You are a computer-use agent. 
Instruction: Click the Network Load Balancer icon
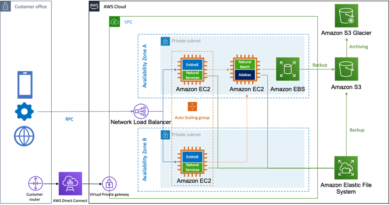tap(141, 111)
